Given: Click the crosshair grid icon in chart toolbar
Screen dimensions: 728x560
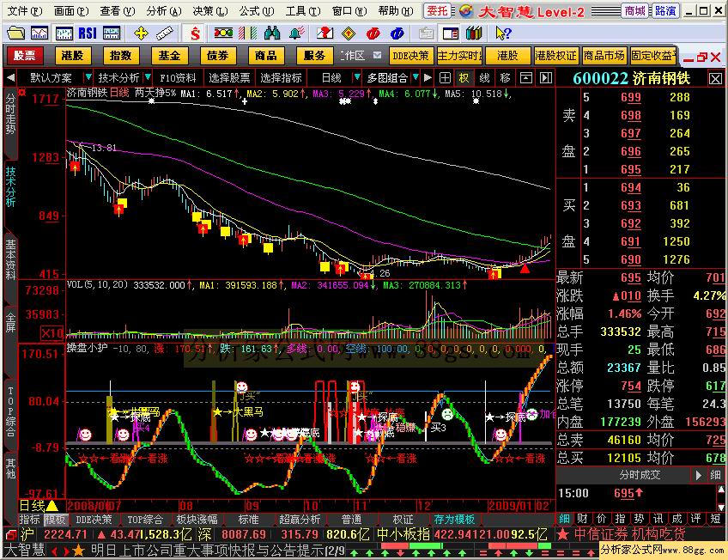Looking at the screenshot, I should 445,77.
